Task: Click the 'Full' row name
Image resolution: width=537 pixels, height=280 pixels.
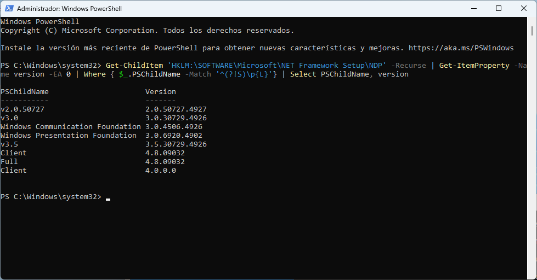Action: pyautogui.click(x=9, y=162)
